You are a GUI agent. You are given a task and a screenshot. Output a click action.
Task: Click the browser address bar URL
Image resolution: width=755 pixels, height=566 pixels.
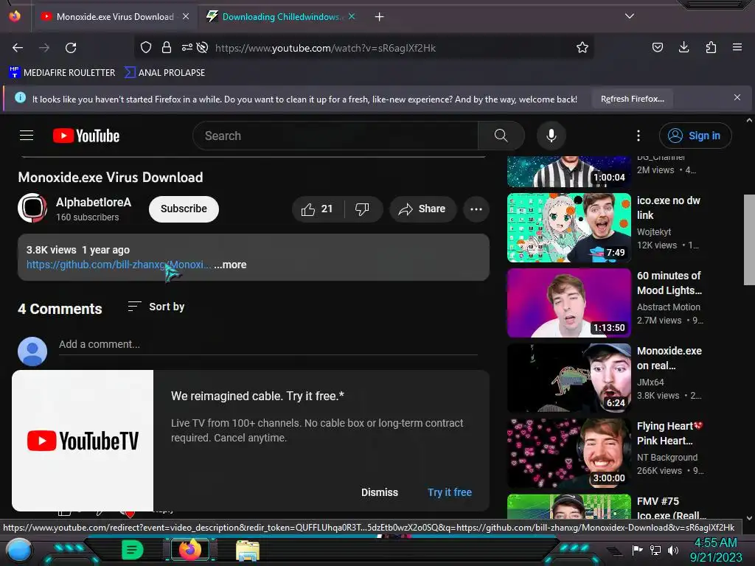click(325, 48)
